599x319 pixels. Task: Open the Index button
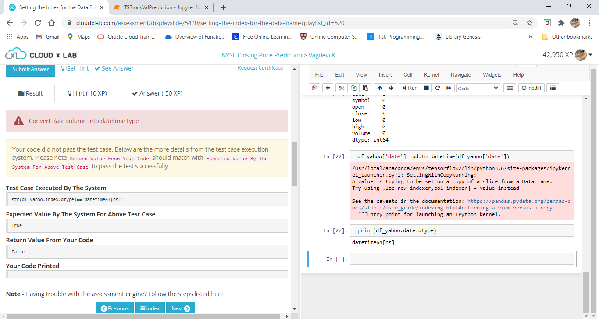point(150,308)
